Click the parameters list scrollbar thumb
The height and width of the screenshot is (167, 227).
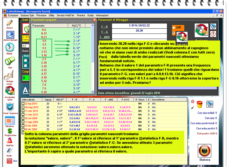[x=93, y=45]
